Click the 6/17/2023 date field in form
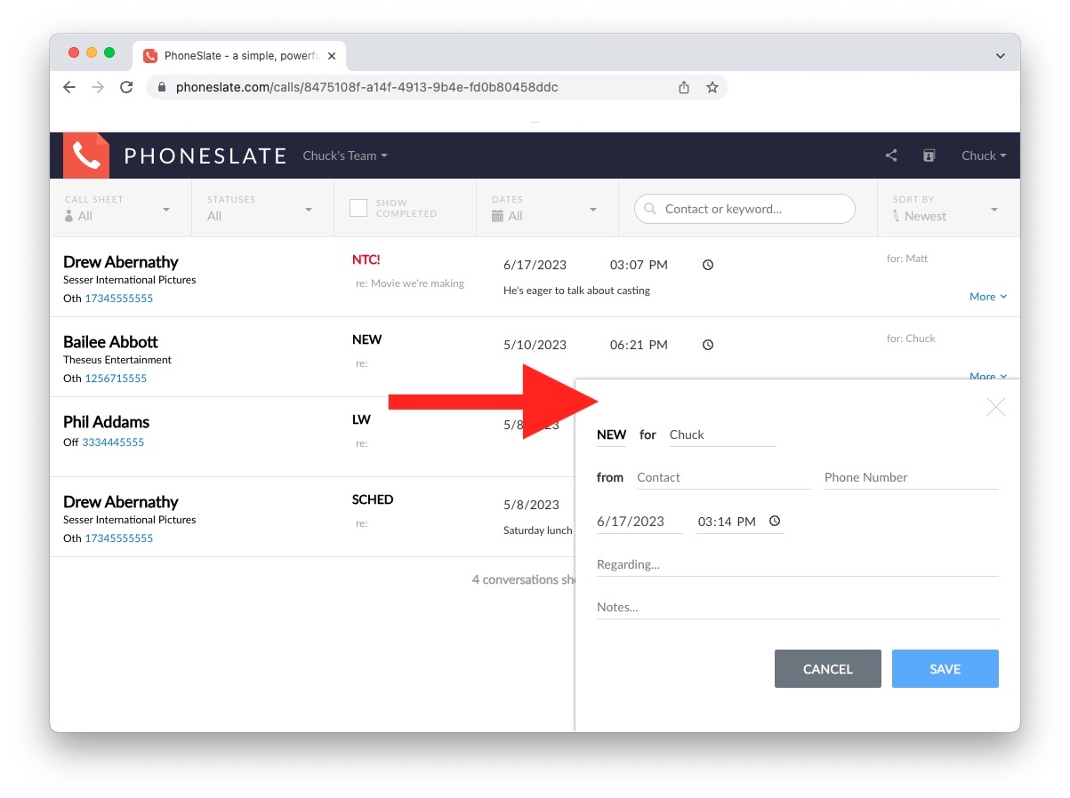 click(x=640, y=522)
